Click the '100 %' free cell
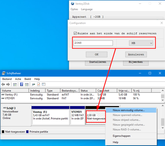Image resolution: width=165 pixels, height=146 pixels. 136,95
